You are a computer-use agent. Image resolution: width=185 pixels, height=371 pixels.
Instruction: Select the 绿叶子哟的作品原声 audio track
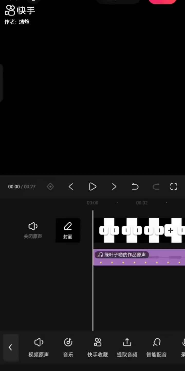139,257
